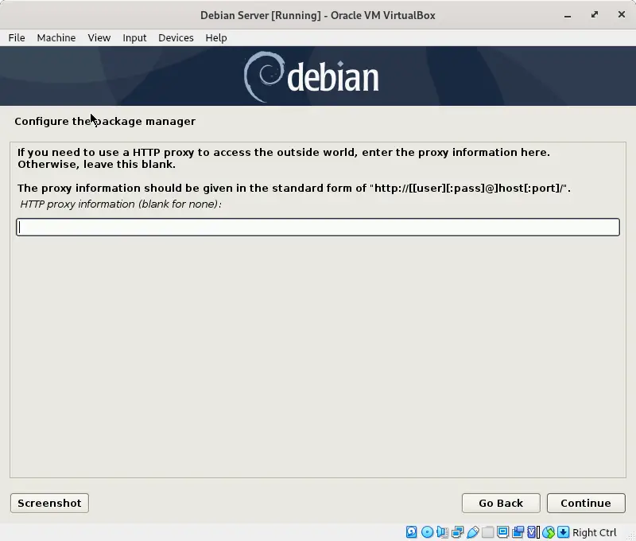Open the Input menu
636x541 pixels.
(134, 37)
